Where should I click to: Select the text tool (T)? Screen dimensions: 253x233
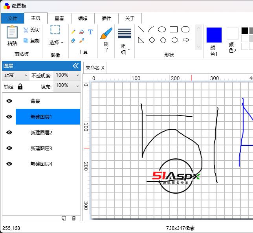(90, 32)
